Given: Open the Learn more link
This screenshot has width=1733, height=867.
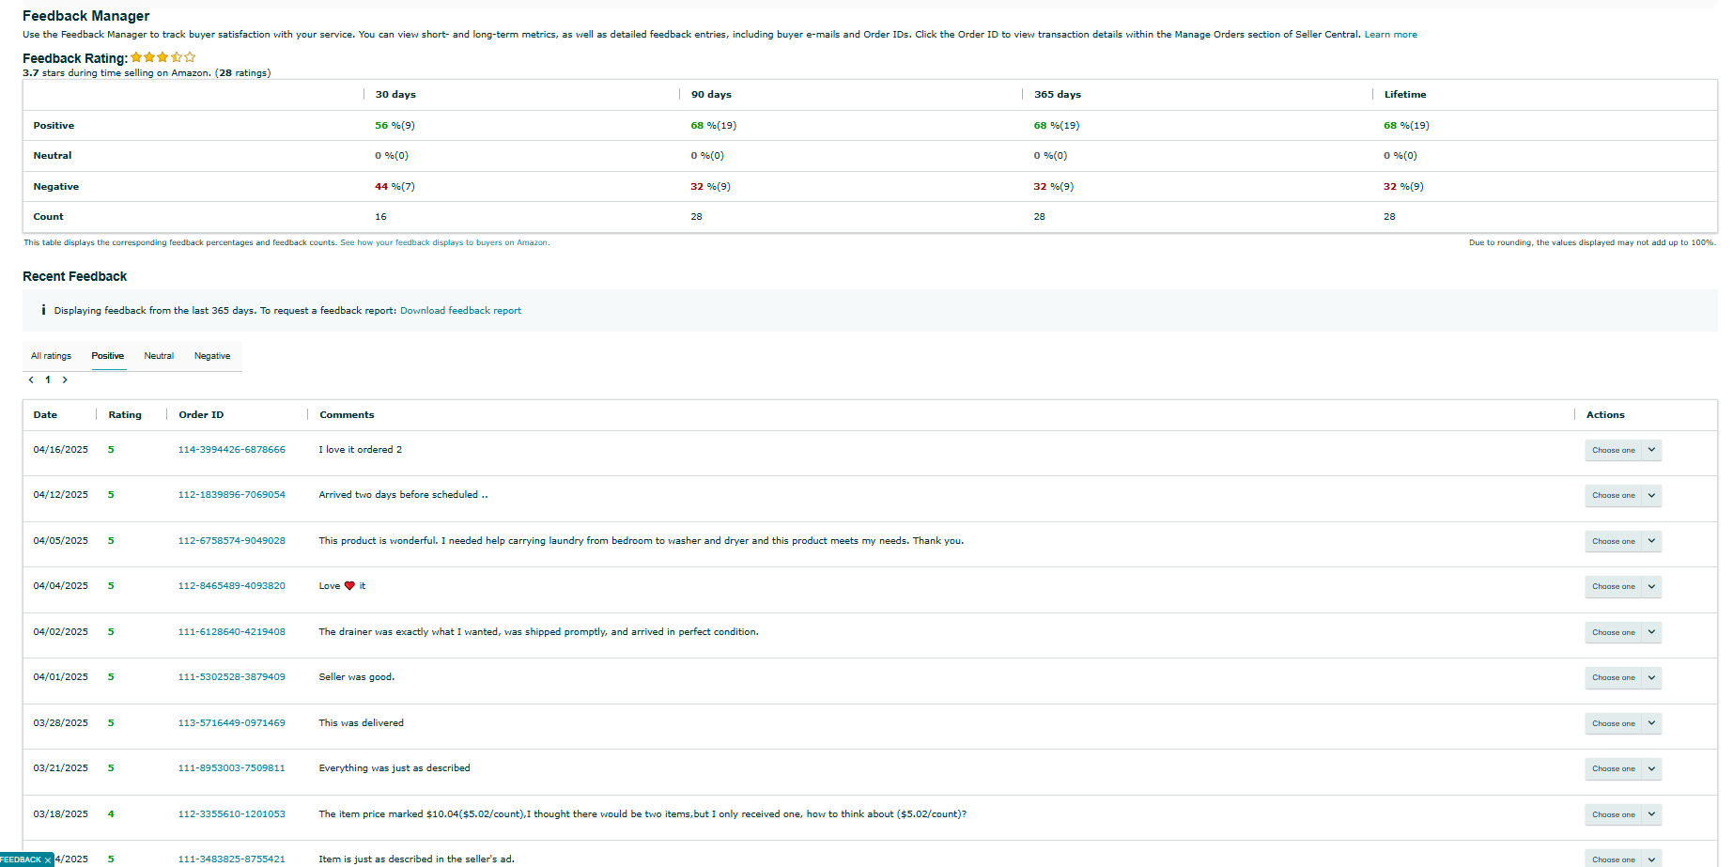Looking at the screenshot, I should 1390,35.
